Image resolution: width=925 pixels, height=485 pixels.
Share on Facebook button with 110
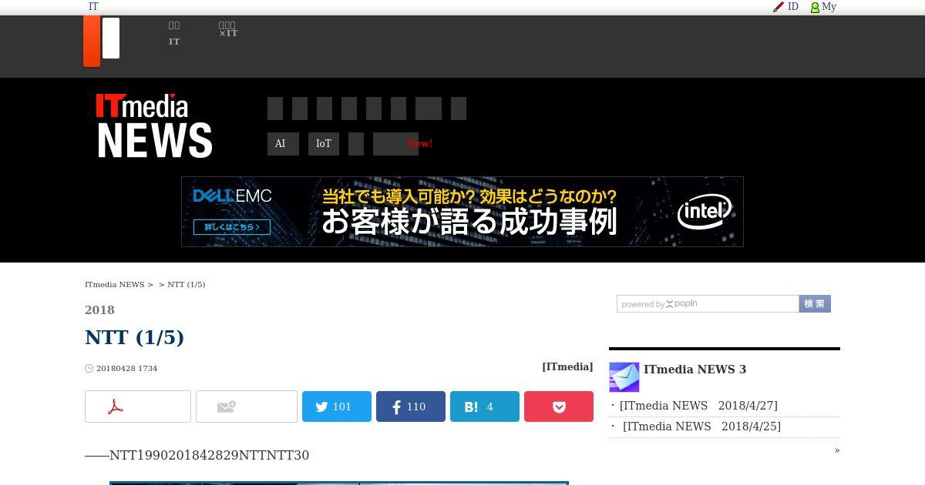tap(411, 406)
